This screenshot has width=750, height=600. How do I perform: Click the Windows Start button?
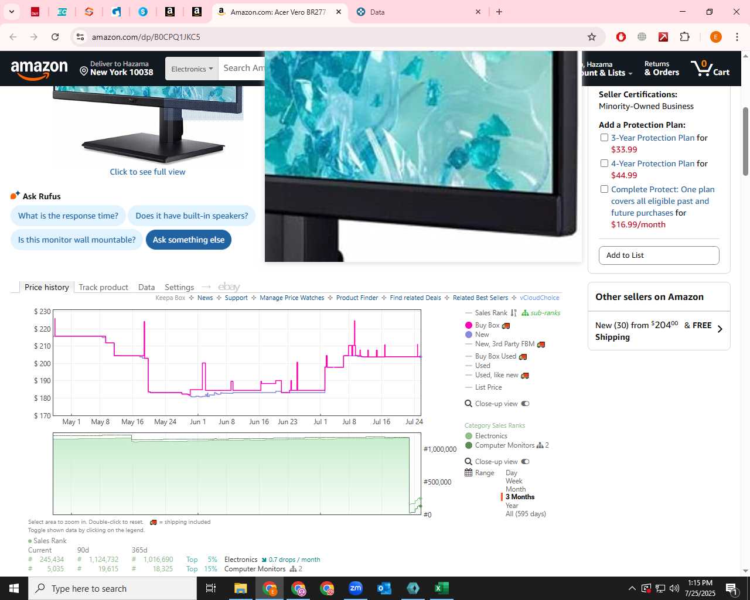coord(14,588)
